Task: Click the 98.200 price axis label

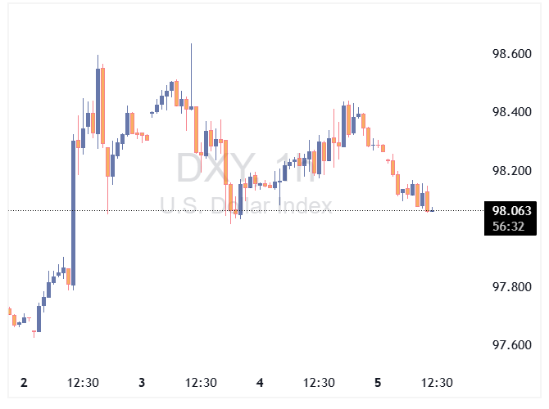Action: click(x=509, y=171)
